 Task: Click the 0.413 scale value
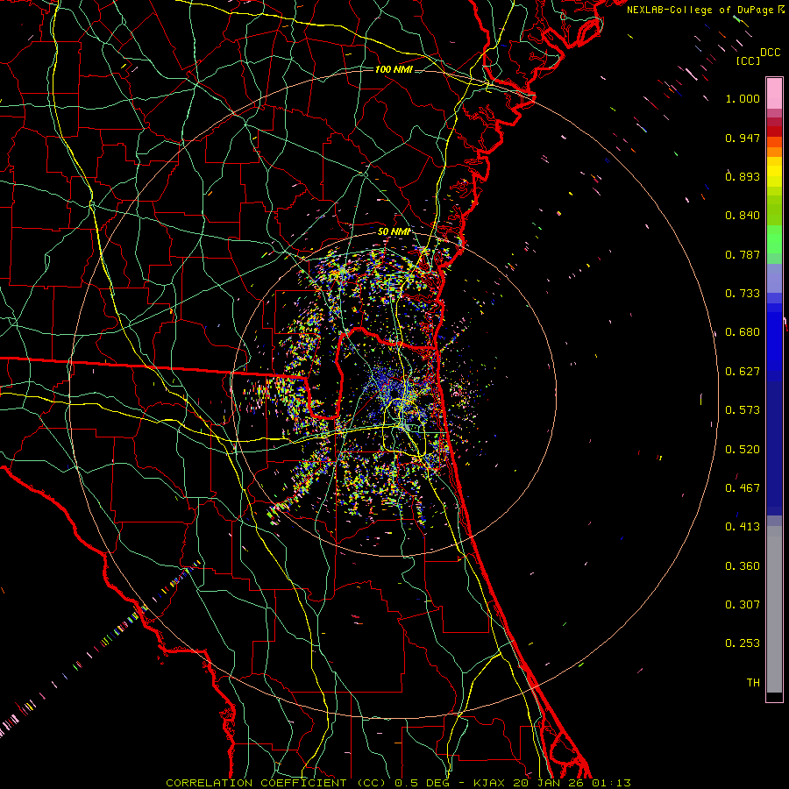[x=743, y=527]
